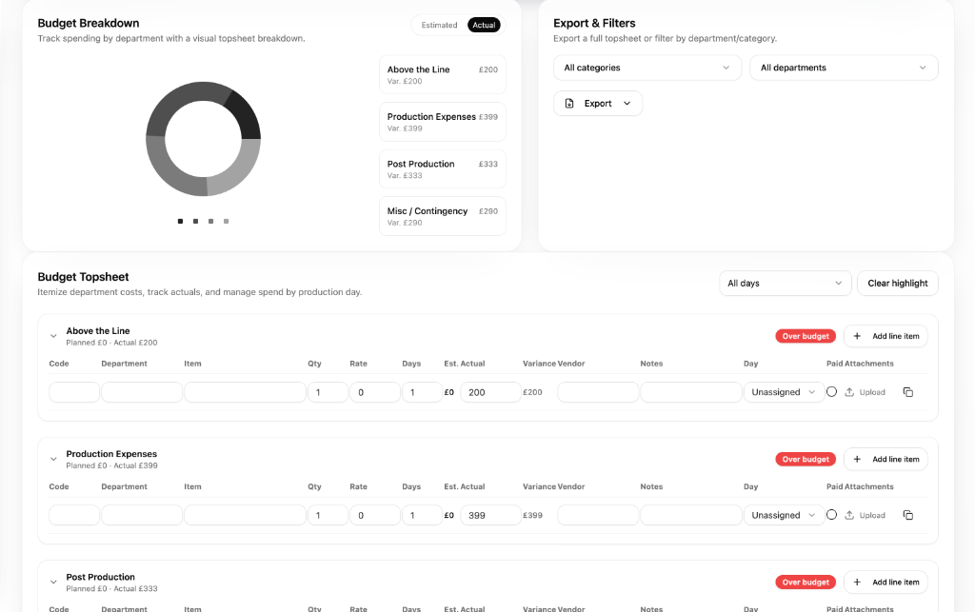Mark Above the Line item as paid
This screenshot has width=975, height=612.
(831, 392)
